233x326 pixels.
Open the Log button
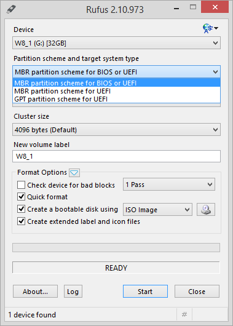[73, 292]
